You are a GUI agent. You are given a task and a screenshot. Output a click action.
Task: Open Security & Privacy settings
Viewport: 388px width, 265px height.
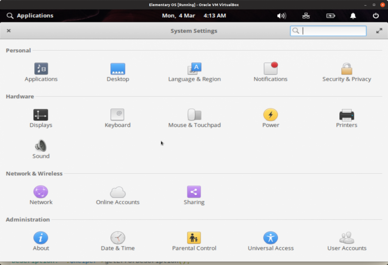pos(346,72)
